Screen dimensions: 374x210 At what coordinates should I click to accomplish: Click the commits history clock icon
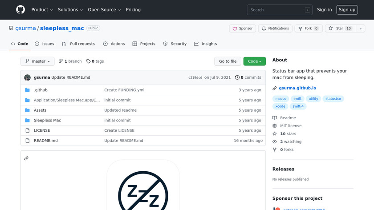point(237,77)
